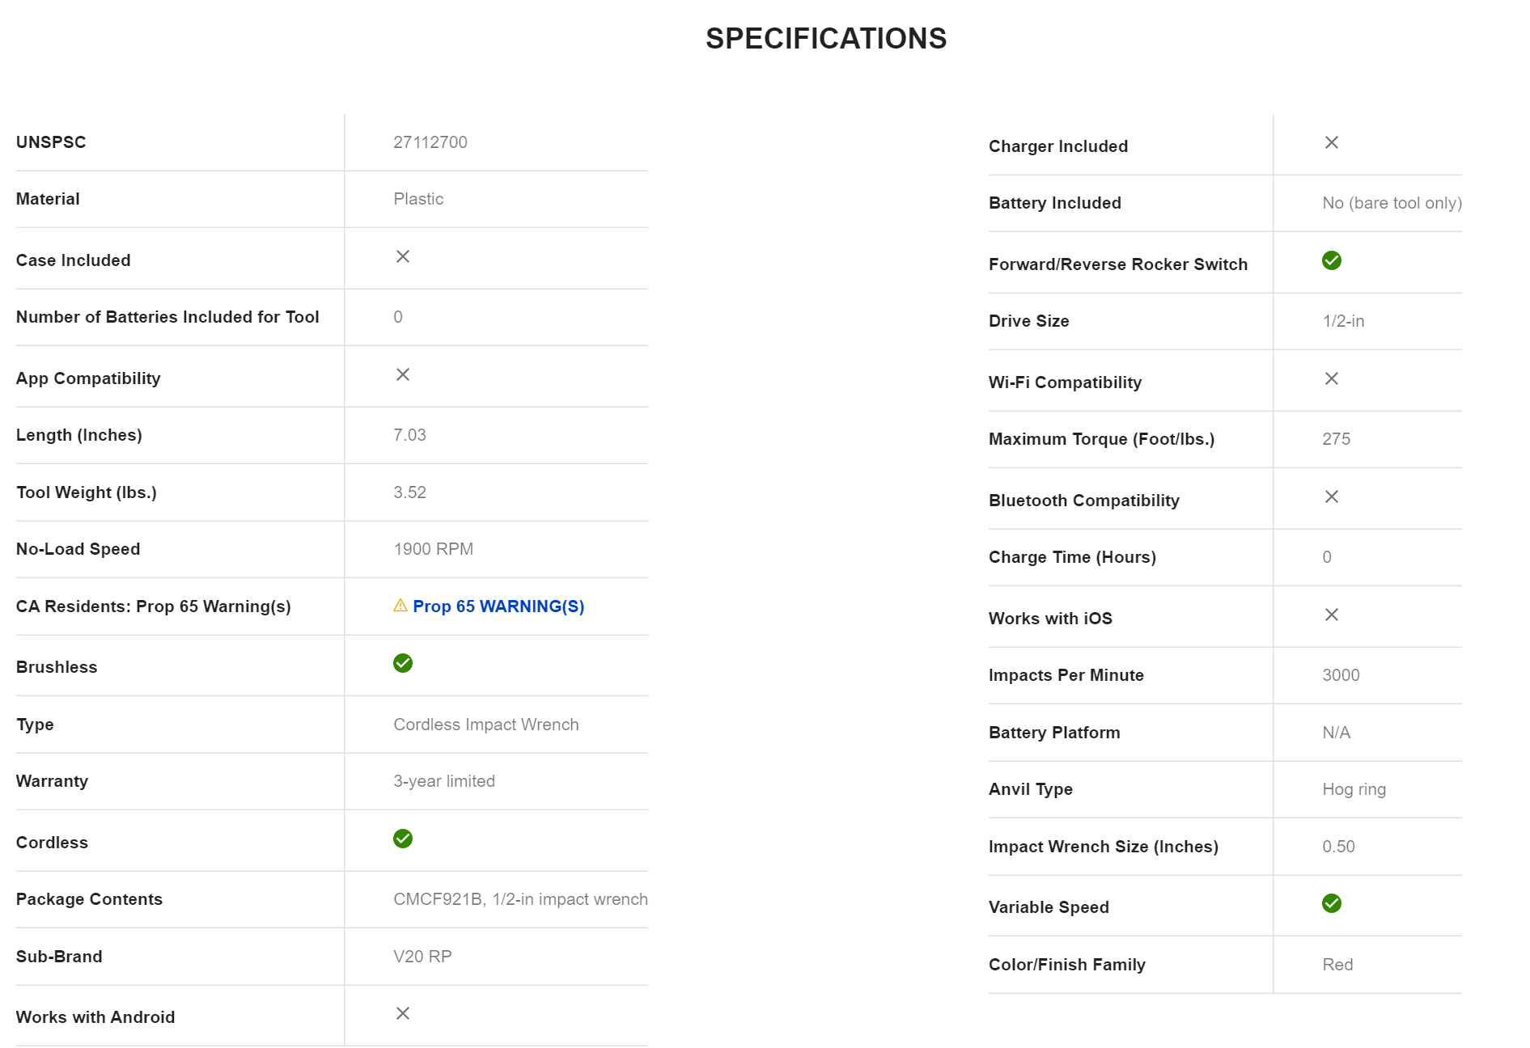This screenshot has height=1048, width=1530.
Task: Click the SPECIFICATIONS heading
Action: pos(825,39)
